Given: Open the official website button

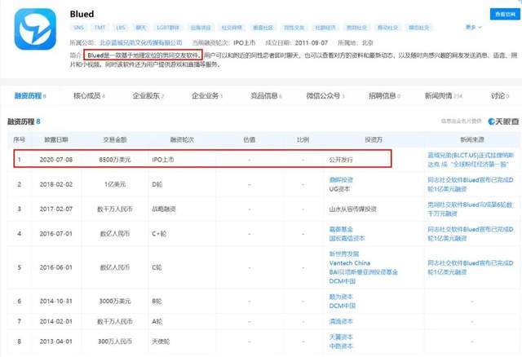Looking at the screenshot, I should [505, 14].
